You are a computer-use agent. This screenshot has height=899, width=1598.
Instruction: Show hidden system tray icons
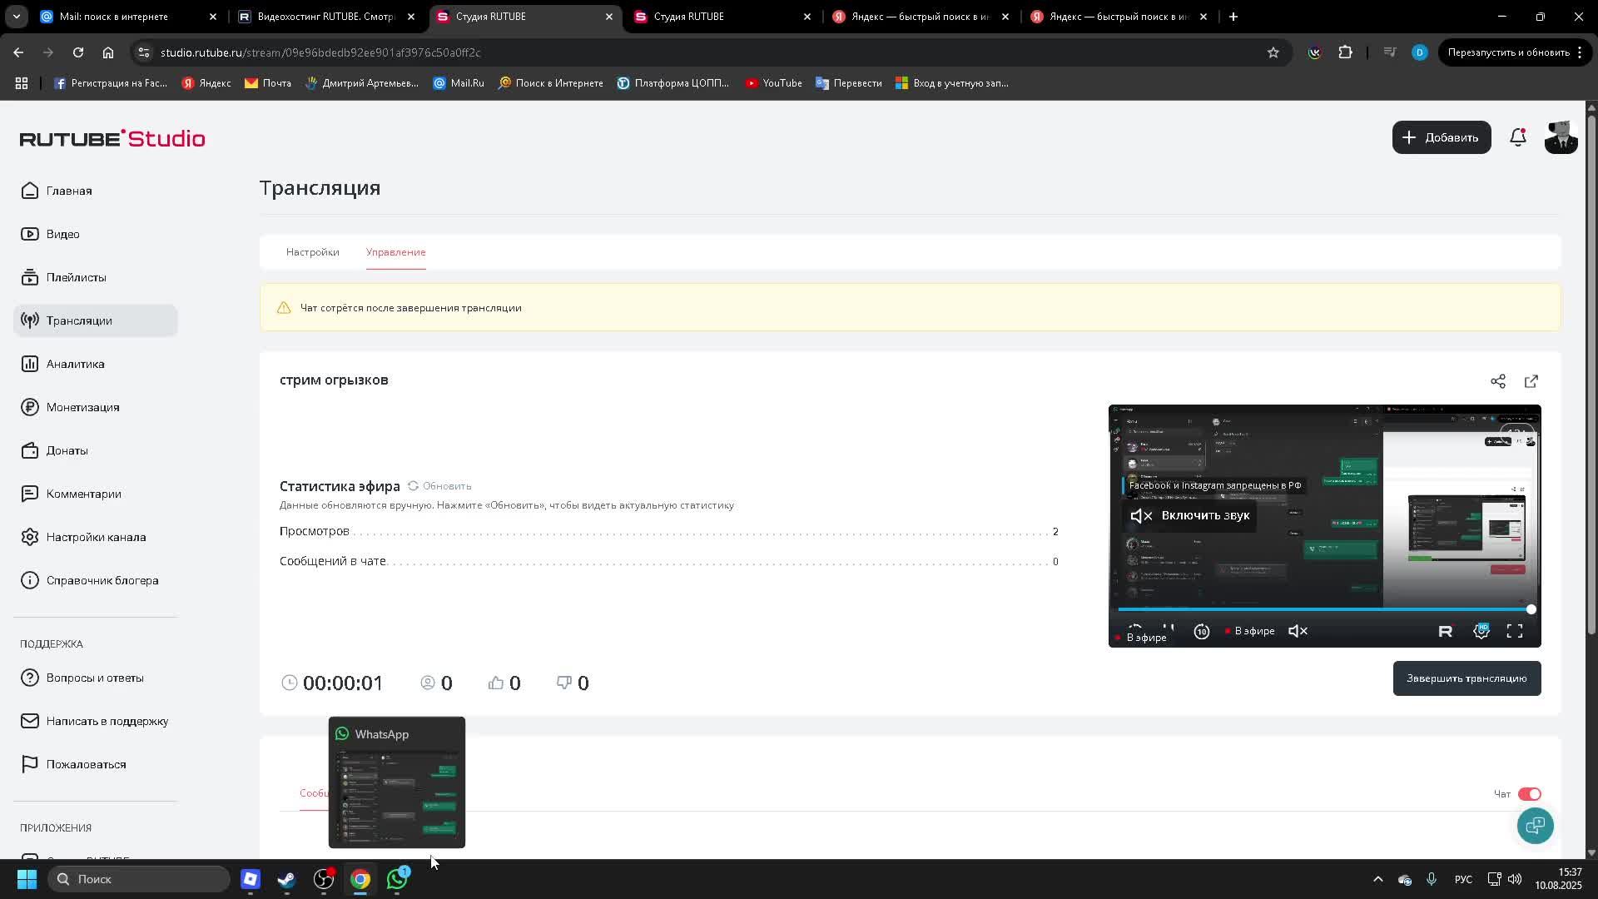click(x=1377, y=879)
